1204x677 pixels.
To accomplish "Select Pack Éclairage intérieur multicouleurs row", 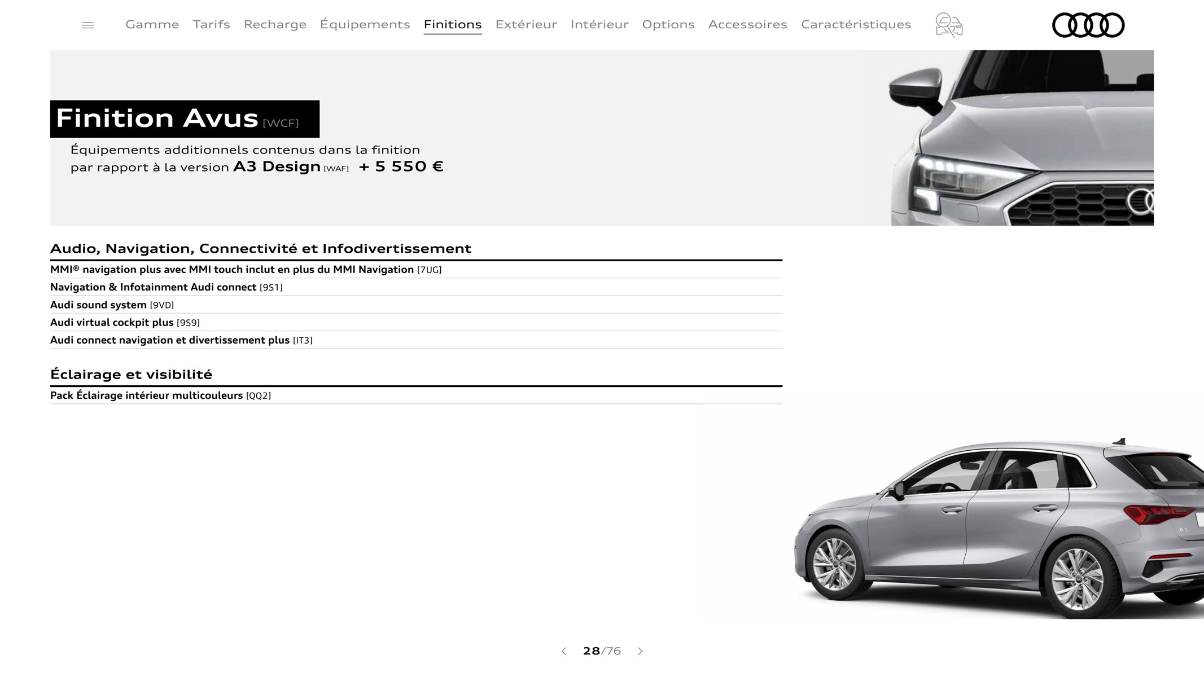I will click(416, 395).
